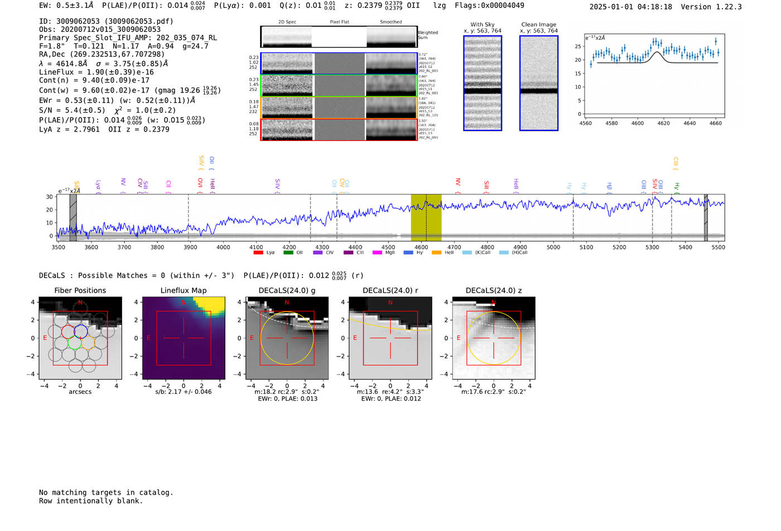Click yellow bright corner in Lineflux Map
This screenshot has height=531, width=781.
point(212,305)
